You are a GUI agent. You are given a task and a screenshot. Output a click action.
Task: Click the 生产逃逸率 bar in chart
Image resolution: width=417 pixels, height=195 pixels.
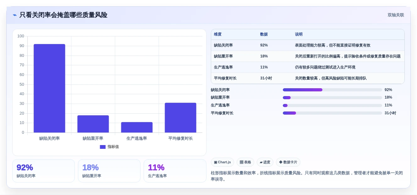point(137,127)
